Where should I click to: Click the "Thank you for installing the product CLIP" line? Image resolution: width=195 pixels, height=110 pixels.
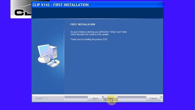tap(89, 39)
